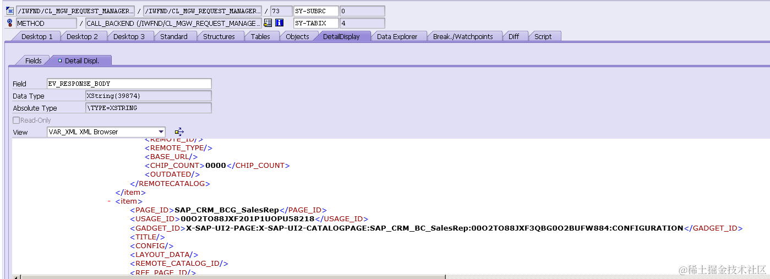Switch to the Fields sub-tab
The image size is (770, 279).
click(x=34, y=61)
